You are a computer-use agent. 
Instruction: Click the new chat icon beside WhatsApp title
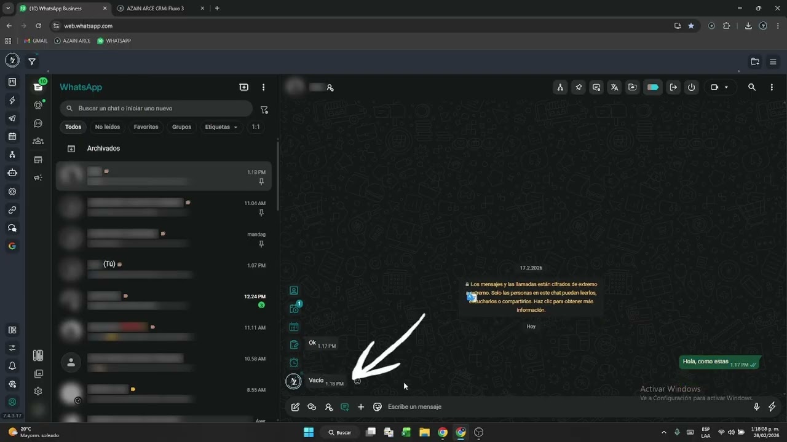click(244, 87)
